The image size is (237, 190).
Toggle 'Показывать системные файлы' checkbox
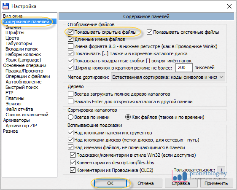click(x=149, y=32)
